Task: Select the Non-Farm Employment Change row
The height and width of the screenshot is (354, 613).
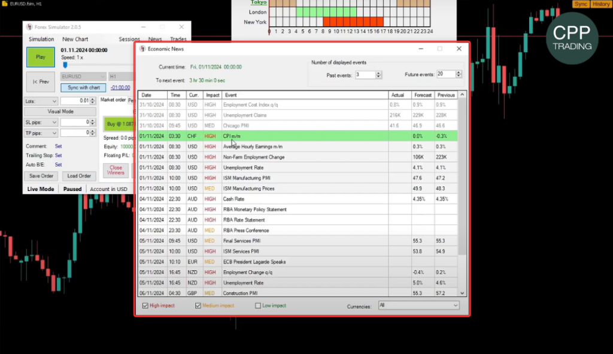Action: (298, 158)
